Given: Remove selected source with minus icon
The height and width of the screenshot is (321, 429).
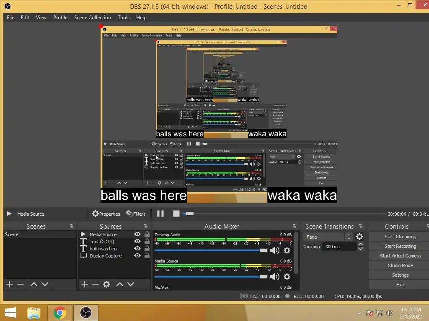Looking at the screenshot, I should (96, 284).
